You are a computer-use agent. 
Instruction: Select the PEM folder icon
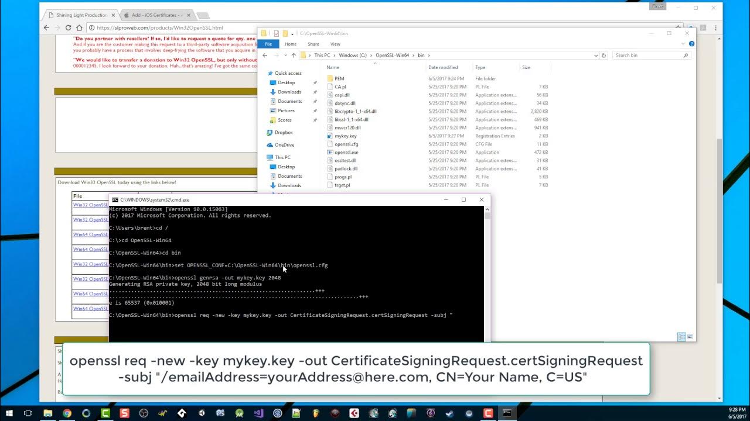(330, 78)
